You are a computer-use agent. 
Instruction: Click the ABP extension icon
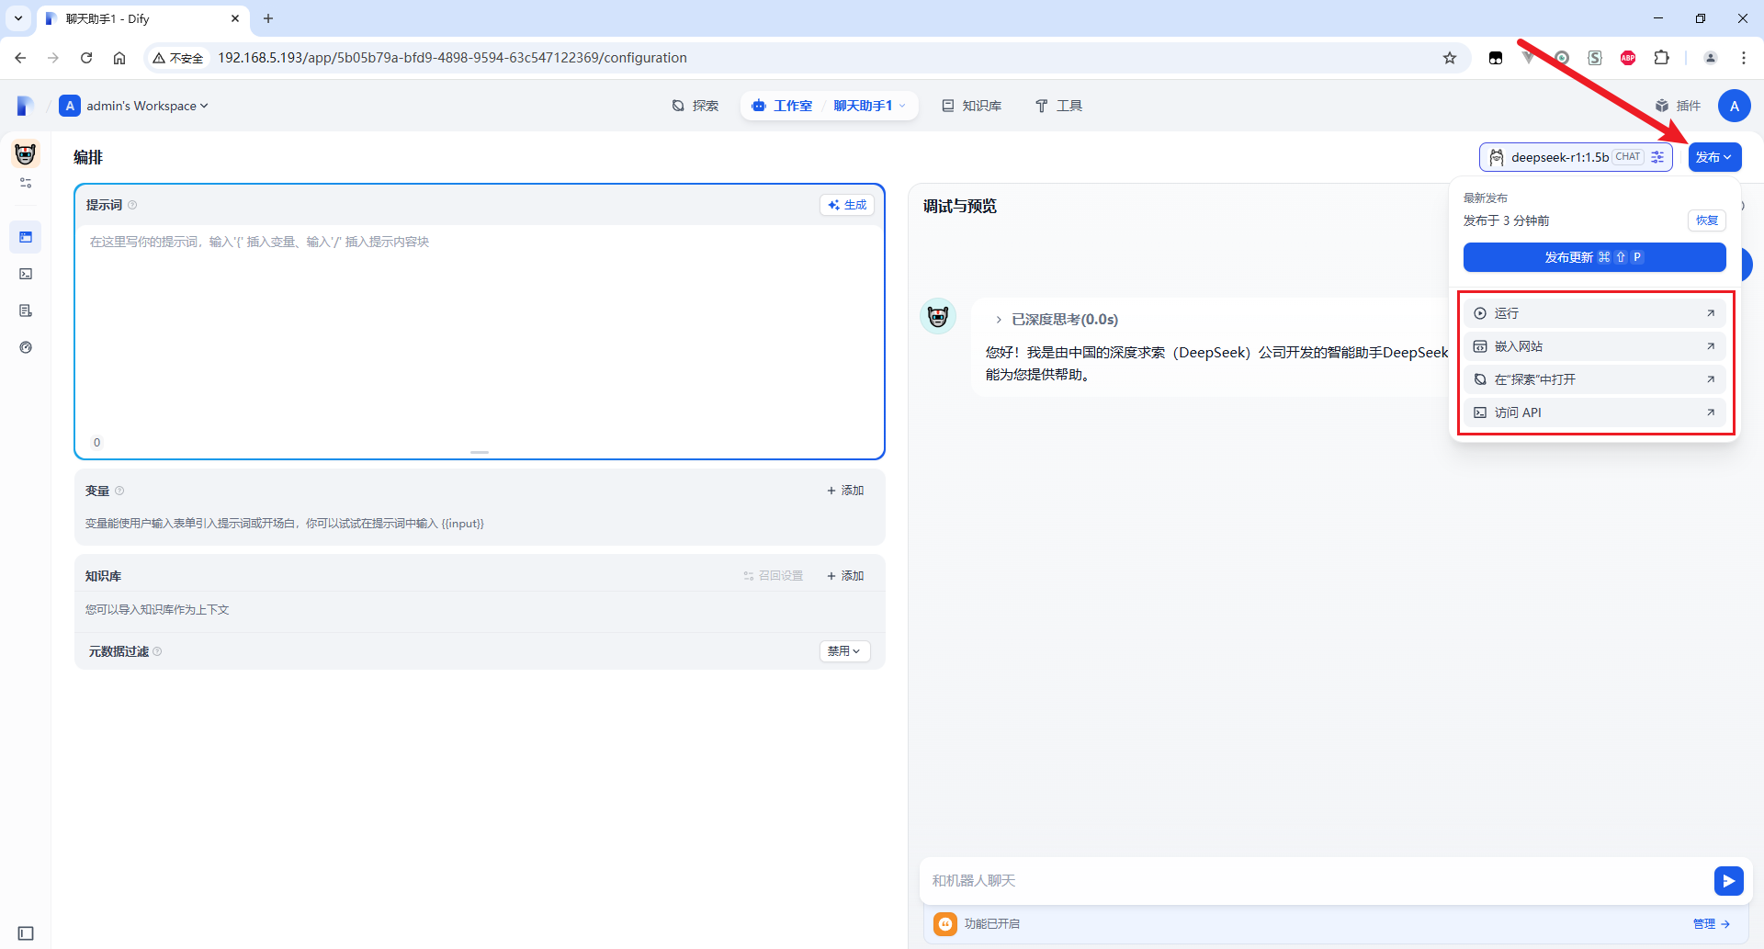point(1628,58)
